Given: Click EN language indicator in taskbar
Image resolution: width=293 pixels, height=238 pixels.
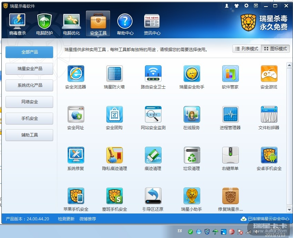Looking at the screenshot, I should coord(180,231).
